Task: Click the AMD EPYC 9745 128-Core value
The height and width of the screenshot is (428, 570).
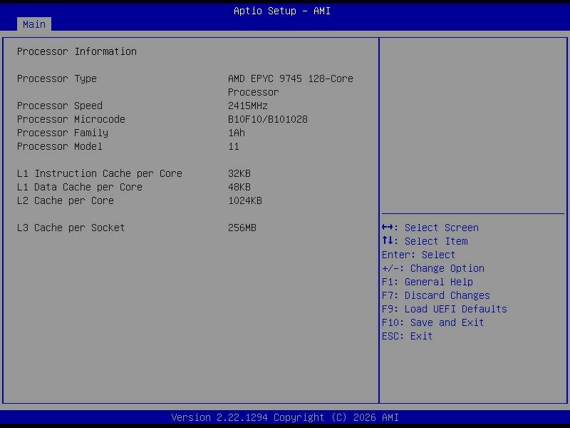Action: (x=291, y=78)
